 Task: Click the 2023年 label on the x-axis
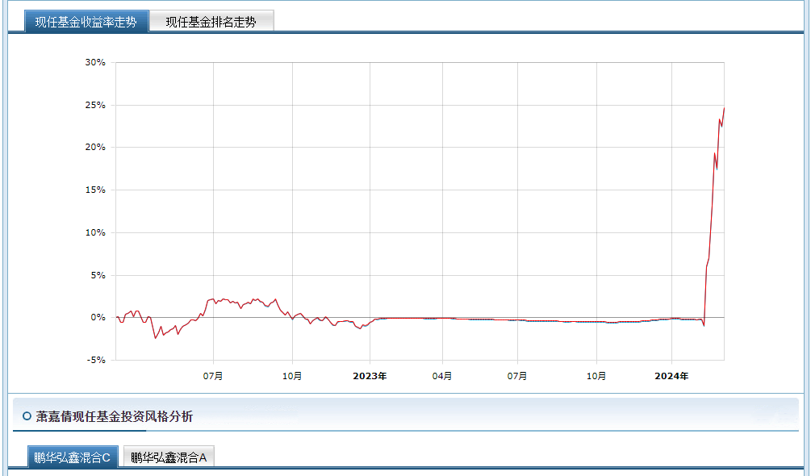370,376
